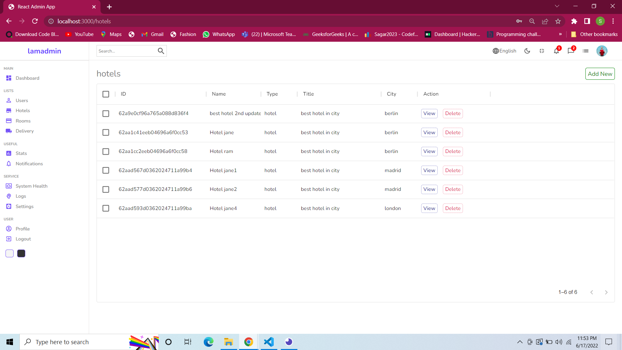Screen dimensions: 622x350
Task: Toggle dark mode with the moon icon
Action: click(527, 51)
